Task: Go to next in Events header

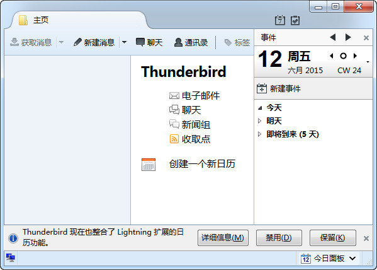Action: tap(348, 37)
